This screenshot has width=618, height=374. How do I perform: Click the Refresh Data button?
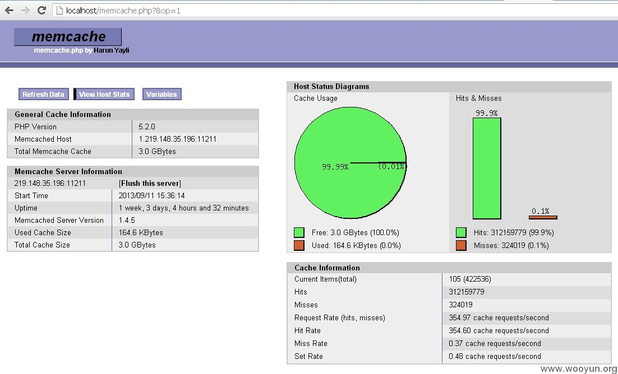pyautogui.click(x=43, y=95)
